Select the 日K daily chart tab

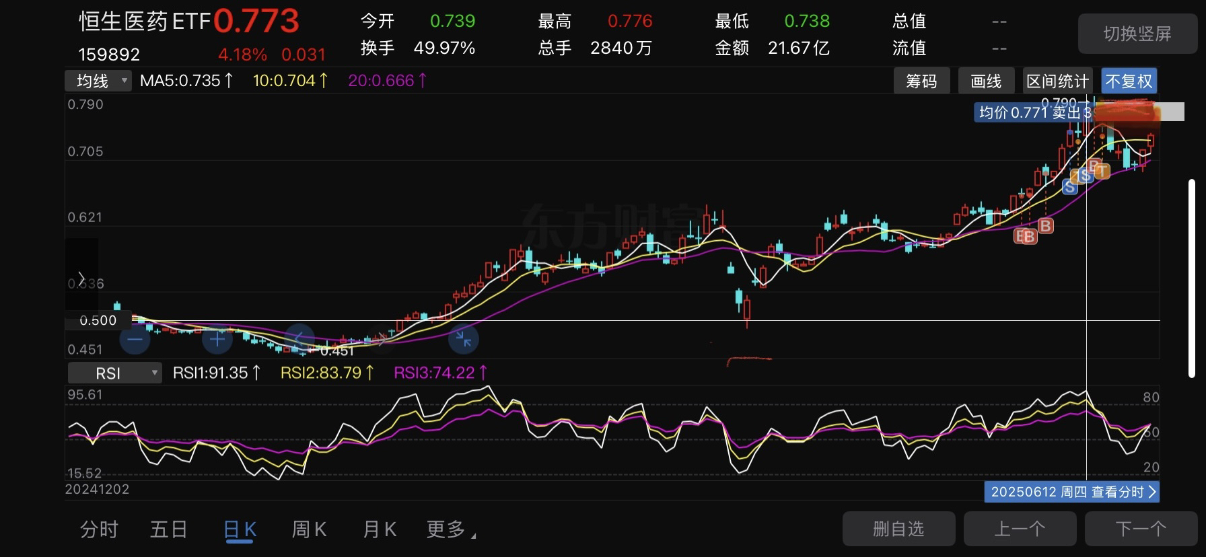tap(240, 530)
